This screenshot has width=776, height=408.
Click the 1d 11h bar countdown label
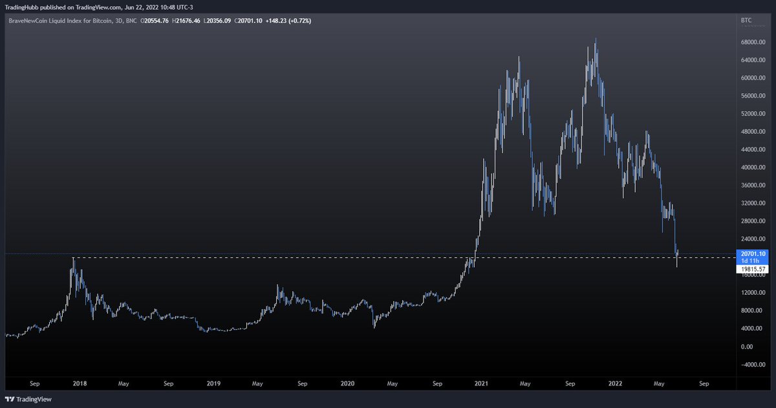pyautogui.click(x=751, y=261)
